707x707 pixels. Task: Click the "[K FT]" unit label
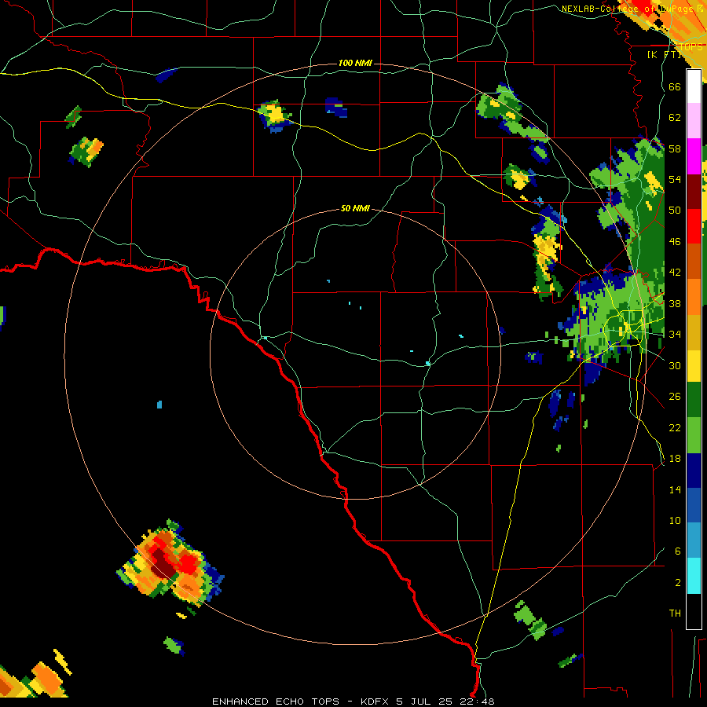(x=664, y=54)
